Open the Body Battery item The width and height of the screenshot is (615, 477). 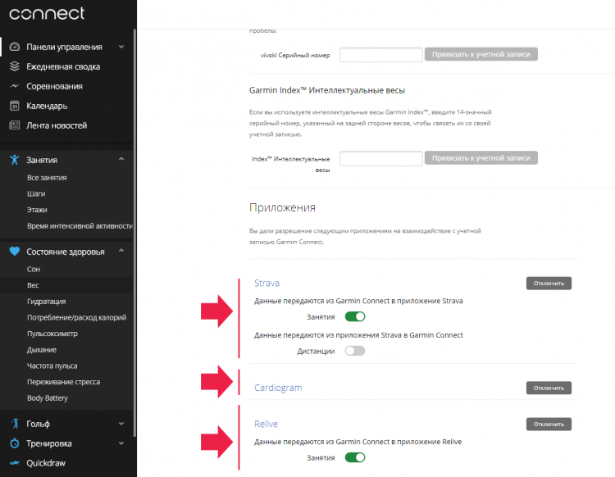47,397
